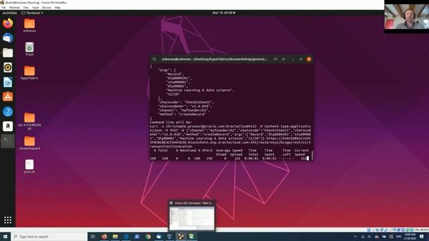The height and width of the screenshot is (241, 429).
Task: Open File Explorer on Windows taskbar
Action: point(115,236)
